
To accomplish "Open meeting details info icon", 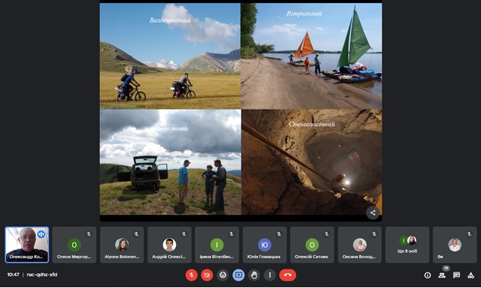I will click(427, 275).
